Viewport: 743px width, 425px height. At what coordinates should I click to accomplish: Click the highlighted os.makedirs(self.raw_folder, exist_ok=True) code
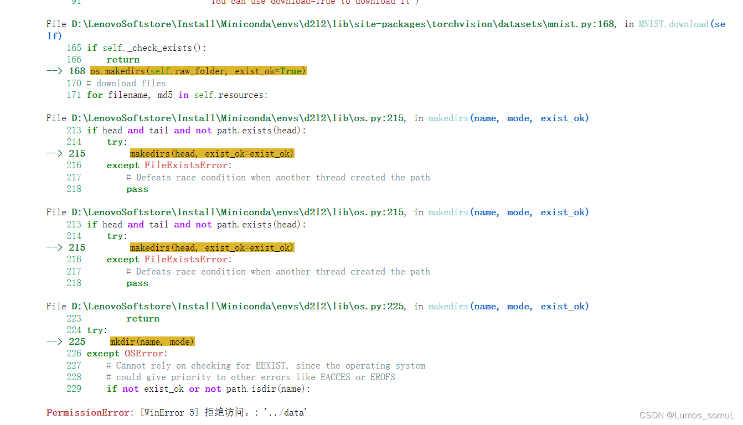pos(198,71)
